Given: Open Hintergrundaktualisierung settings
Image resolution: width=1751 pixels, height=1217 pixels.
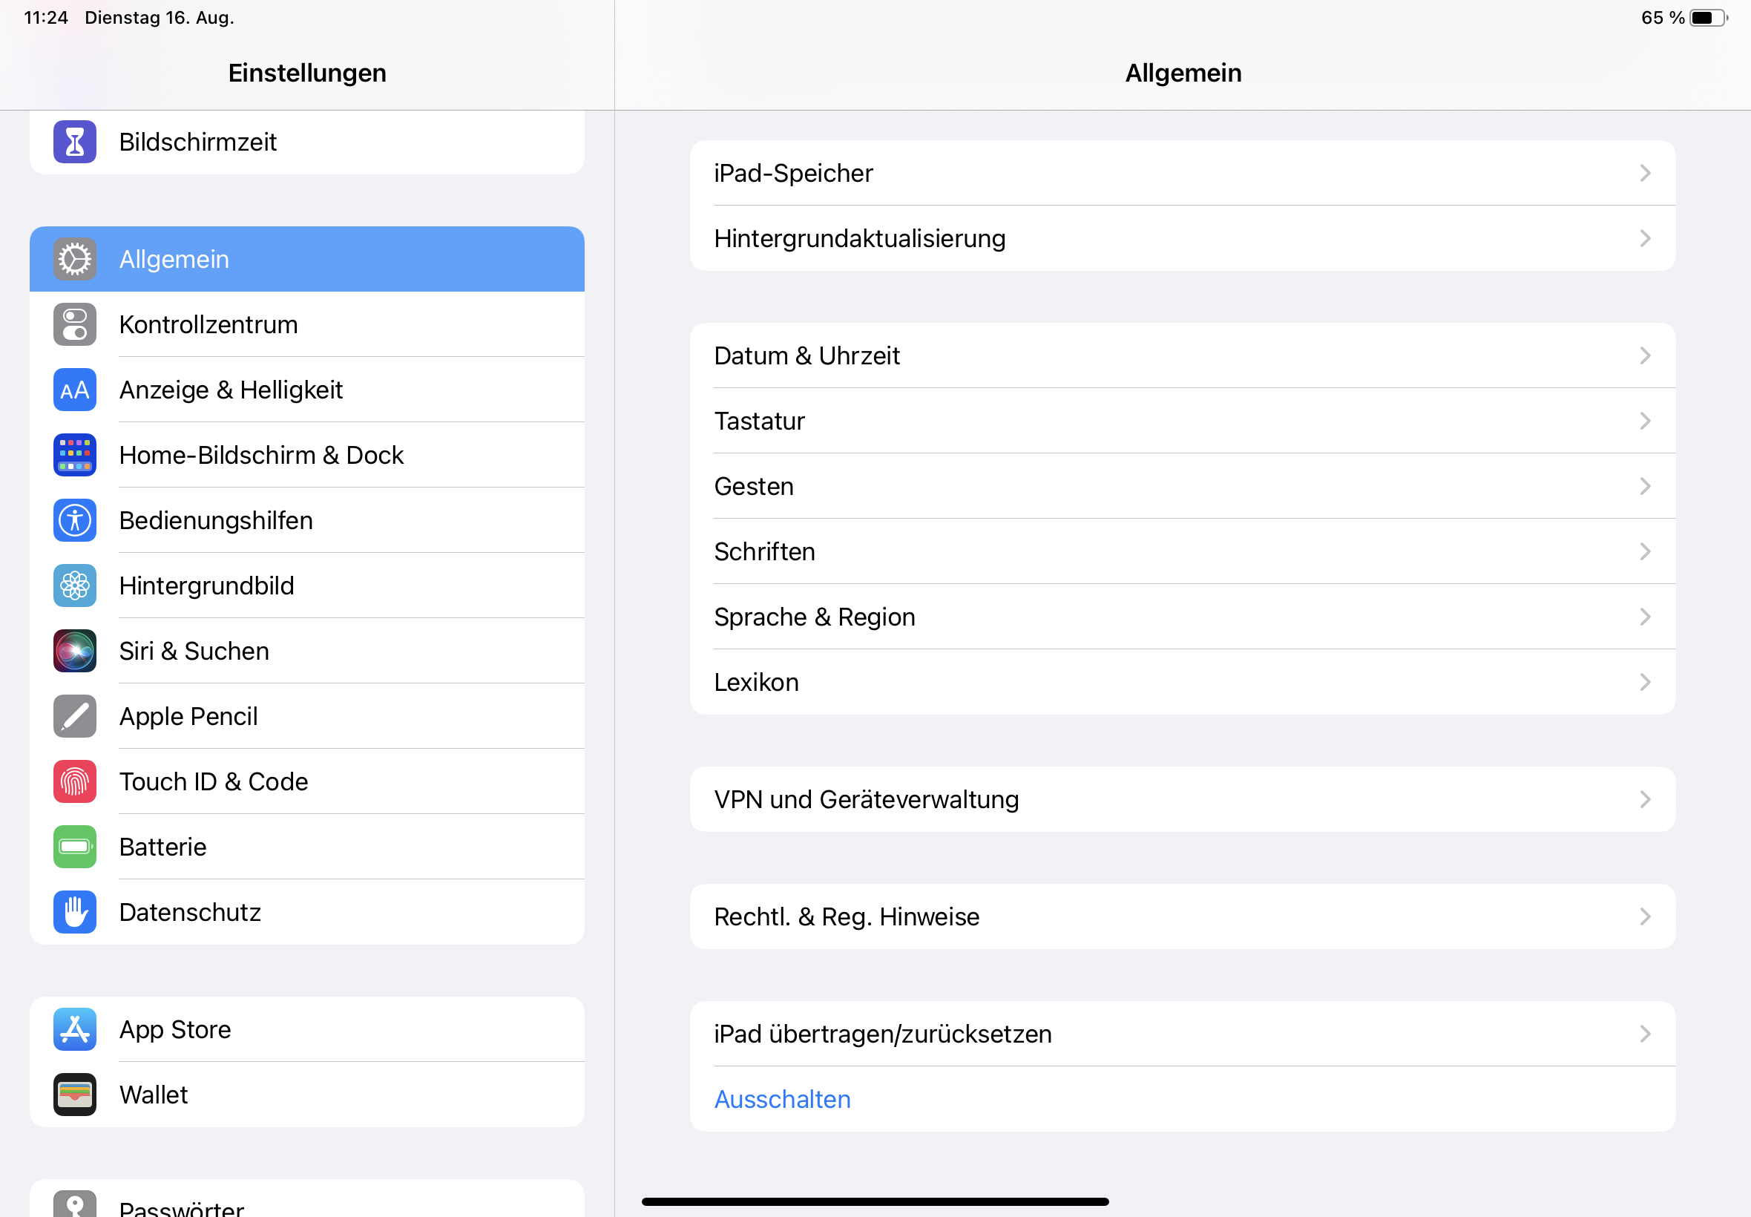Looking at the screenshot, I should tap(1183, 239).
